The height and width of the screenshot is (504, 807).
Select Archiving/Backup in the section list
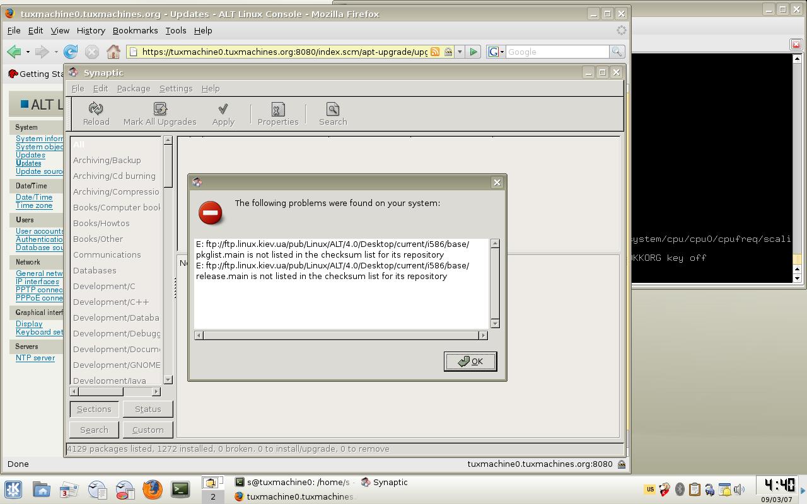[107, 160]
